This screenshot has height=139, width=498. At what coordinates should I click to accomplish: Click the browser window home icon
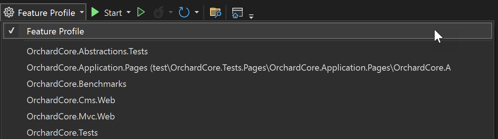tap(237, 13)
